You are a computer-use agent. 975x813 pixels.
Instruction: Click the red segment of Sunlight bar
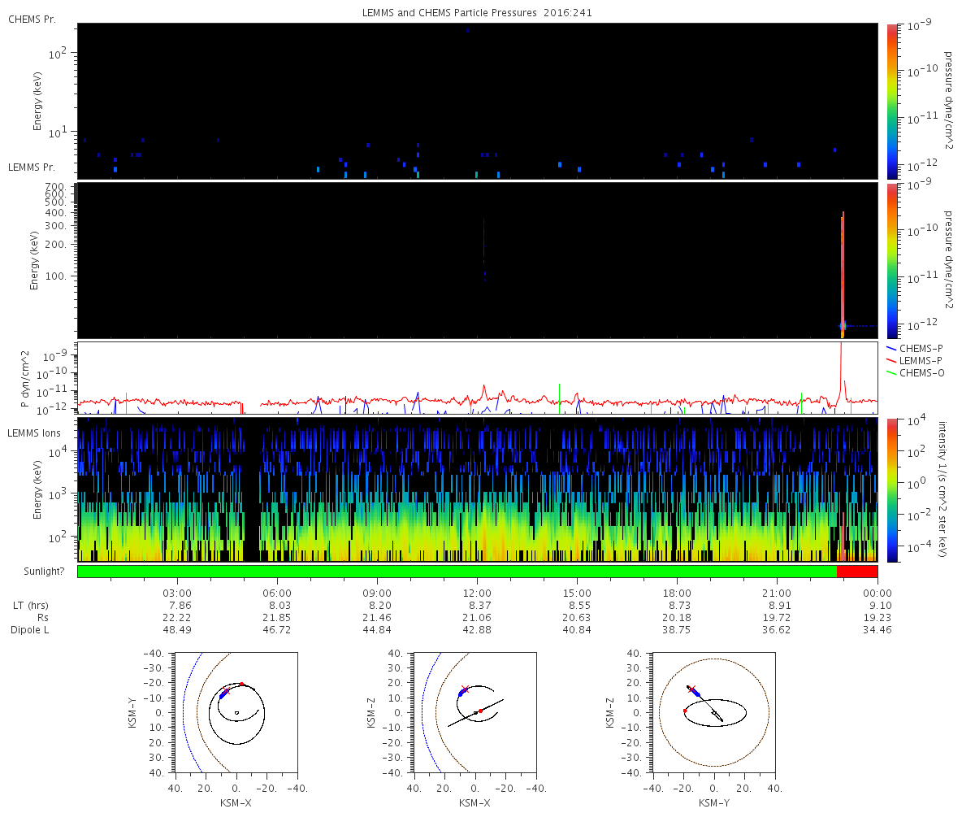[x=857, y=572]
